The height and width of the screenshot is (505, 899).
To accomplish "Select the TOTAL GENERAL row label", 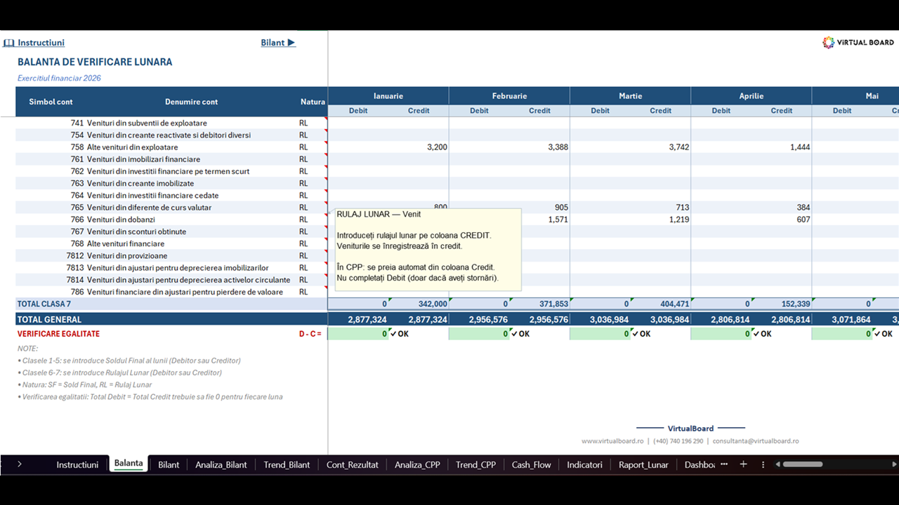I will (49, 320).
